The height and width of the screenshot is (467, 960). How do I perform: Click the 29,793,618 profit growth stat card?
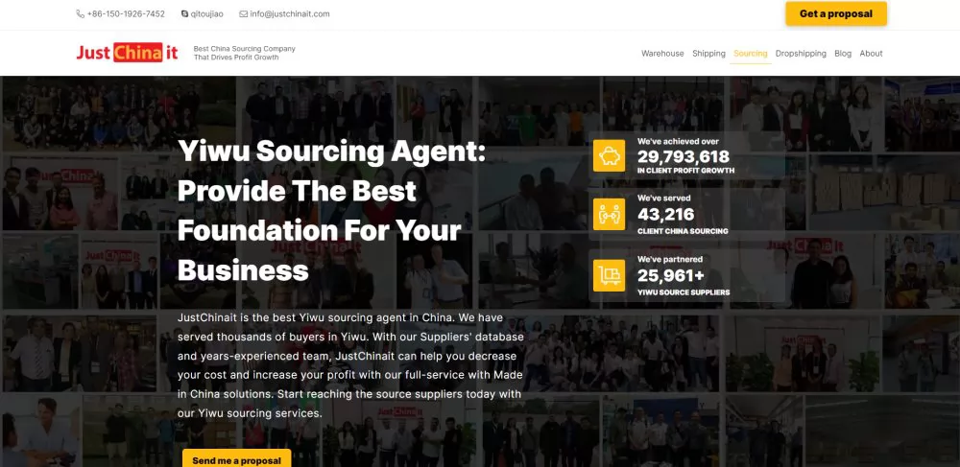pos(686,156)
